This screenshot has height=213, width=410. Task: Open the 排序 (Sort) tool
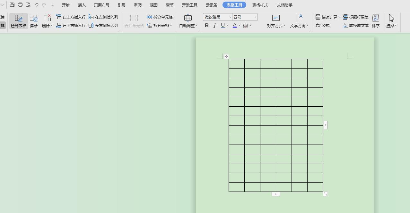(375, 21)
